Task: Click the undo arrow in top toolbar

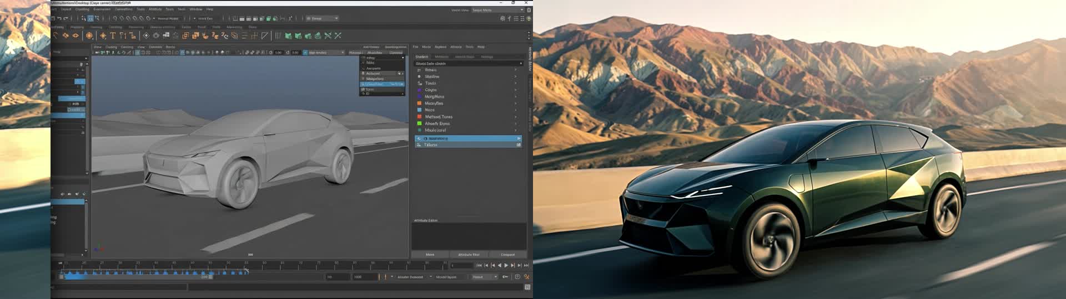Action: (x=59, y=18)
